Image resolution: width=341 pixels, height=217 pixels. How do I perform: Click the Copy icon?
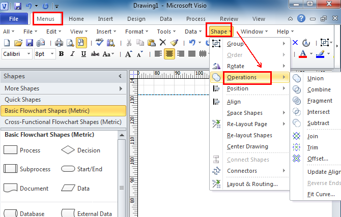pyautogui.click(x=140, y=43)
